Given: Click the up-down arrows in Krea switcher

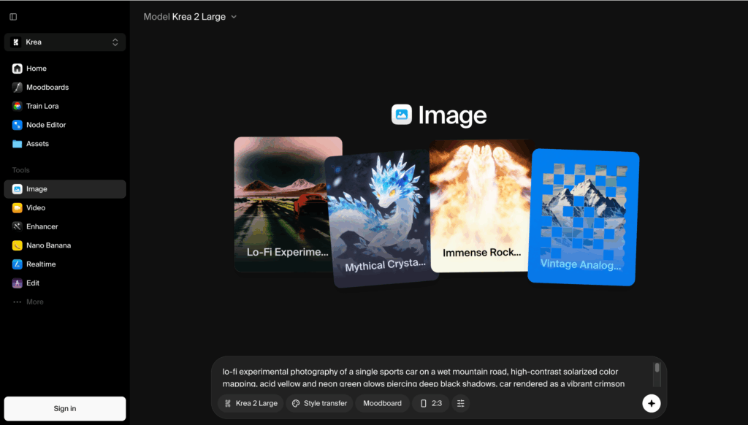Looking at the screenshot, I should (x=115, y=42).
